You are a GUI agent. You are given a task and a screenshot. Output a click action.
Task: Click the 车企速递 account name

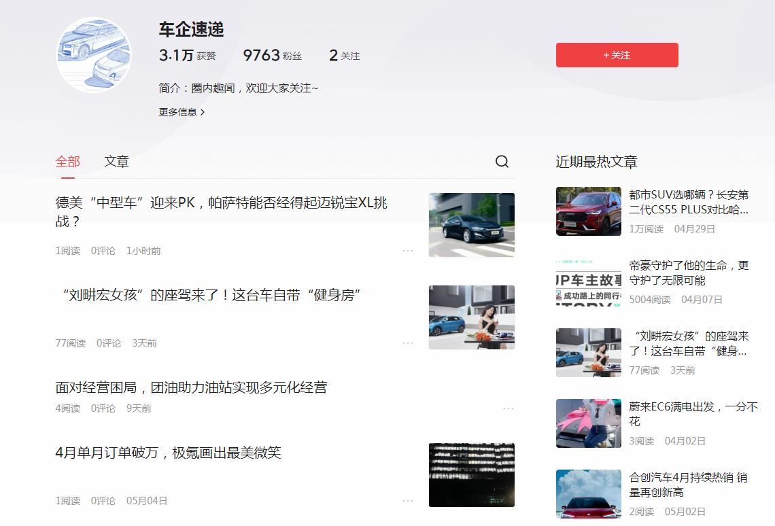click(x=191, y=30)
